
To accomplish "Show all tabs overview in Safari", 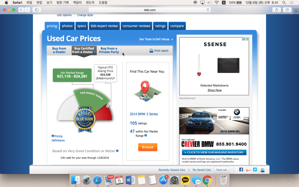I will coord(287,10).
